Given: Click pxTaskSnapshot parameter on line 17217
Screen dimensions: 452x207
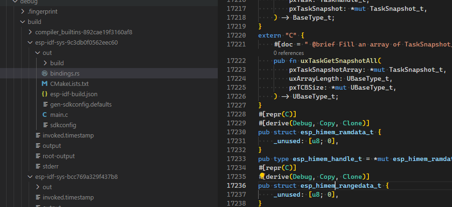Looking at the screenshot, I should 316,8.
